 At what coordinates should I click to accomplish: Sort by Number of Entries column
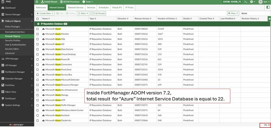(x=167, y=19)
